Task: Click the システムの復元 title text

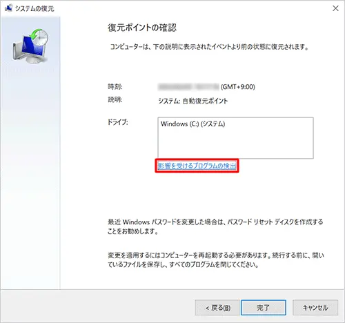Action: coord(34,9)
